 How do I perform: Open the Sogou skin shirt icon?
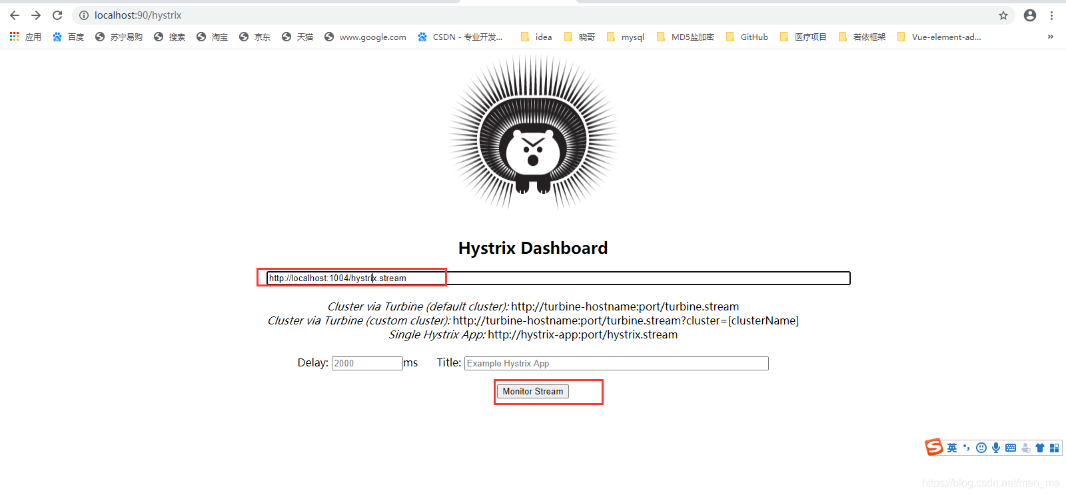tap(1040, 448)
